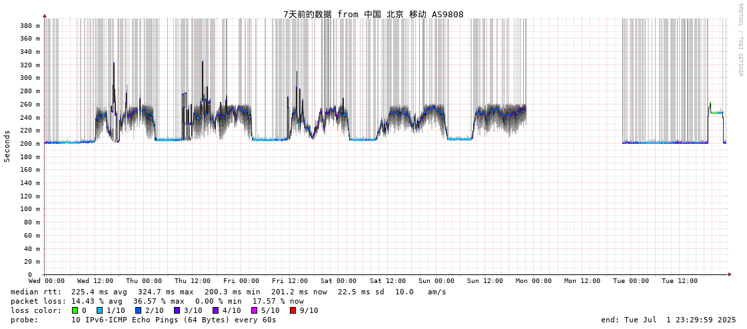Click the 'Mon 00:00' time label

click(534, 282)
